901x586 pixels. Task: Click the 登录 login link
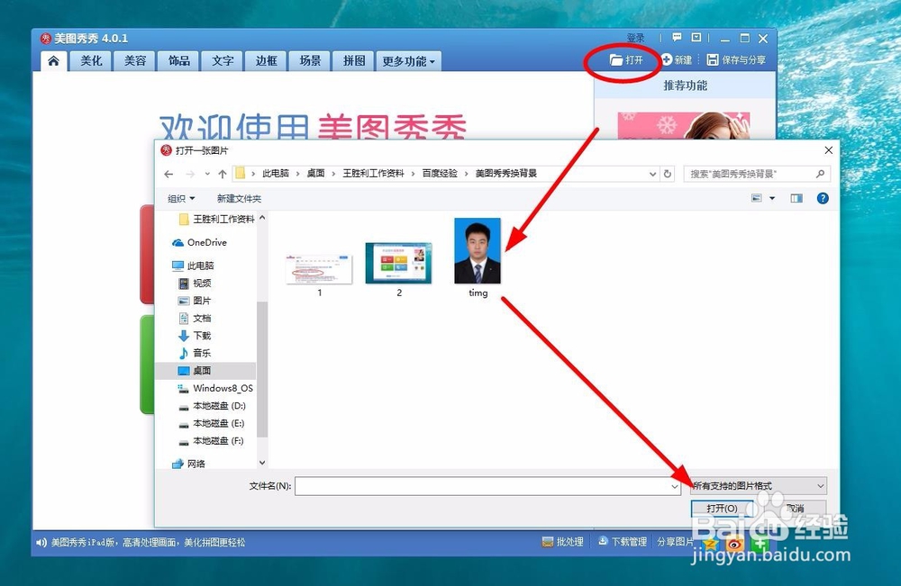coord(635,38)
